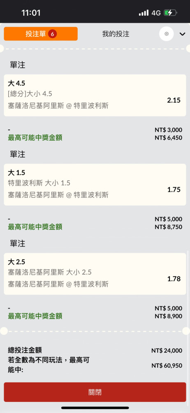The height and width of the screenshot is (413, 190).
Task: Select the 大 2.5 塞薩洛尼基阿里斯 bet card
Action: 95,274
